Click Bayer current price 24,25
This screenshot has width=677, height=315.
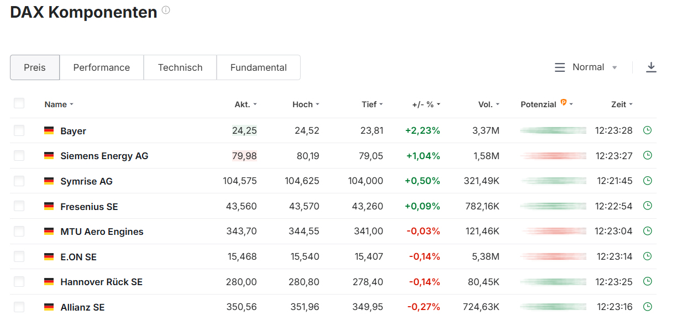(244, 131)
